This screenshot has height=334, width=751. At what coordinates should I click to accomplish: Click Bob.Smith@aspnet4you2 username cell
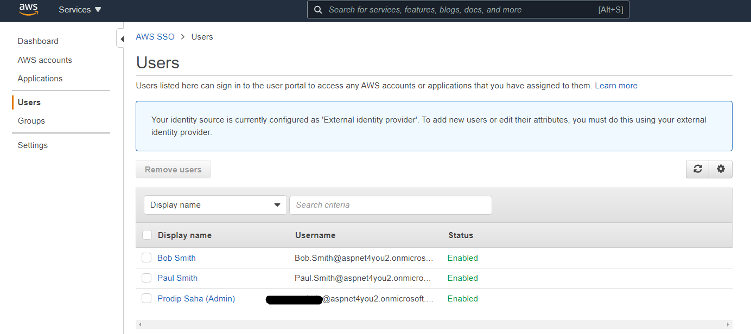[x=364, y=258]
